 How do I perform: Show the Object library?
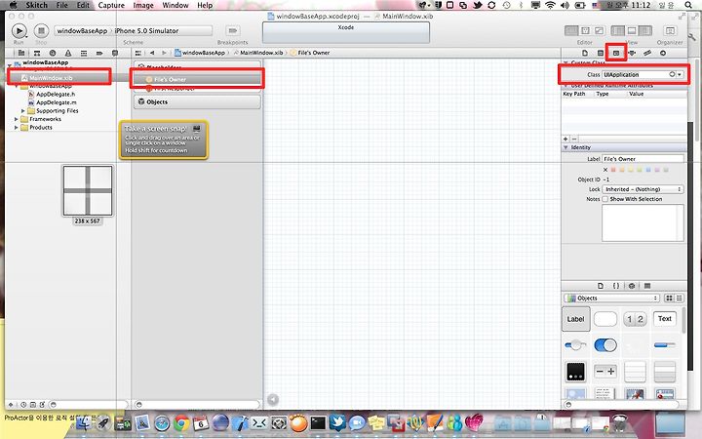(x=632, y=286)
